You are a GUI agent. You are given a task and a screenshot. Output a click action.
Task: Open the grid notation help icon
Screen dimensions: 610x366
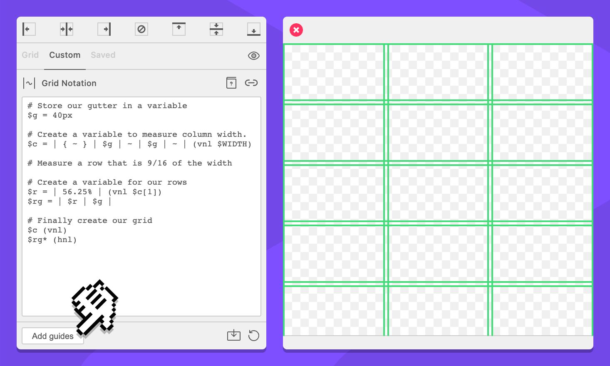[231, 83]
